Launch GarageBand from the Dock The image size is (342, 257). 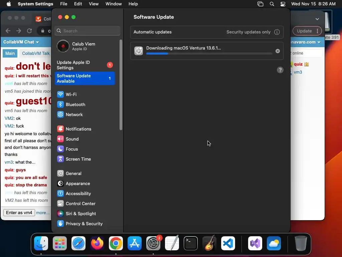click(209, 243)
